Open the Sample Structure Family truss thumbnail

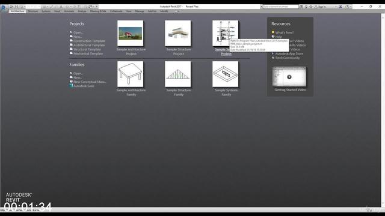pyautogui.click(x=178, y=74)
